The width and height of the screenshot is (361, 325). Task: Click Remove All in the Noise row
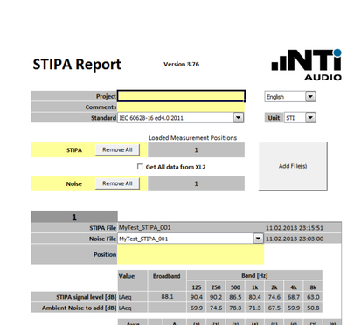click(x=117, y=183)
